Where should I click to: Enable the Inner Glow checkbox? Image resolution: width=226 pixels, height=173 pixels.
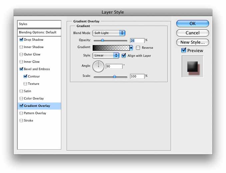pyautogui.click(x=21, y=62)
